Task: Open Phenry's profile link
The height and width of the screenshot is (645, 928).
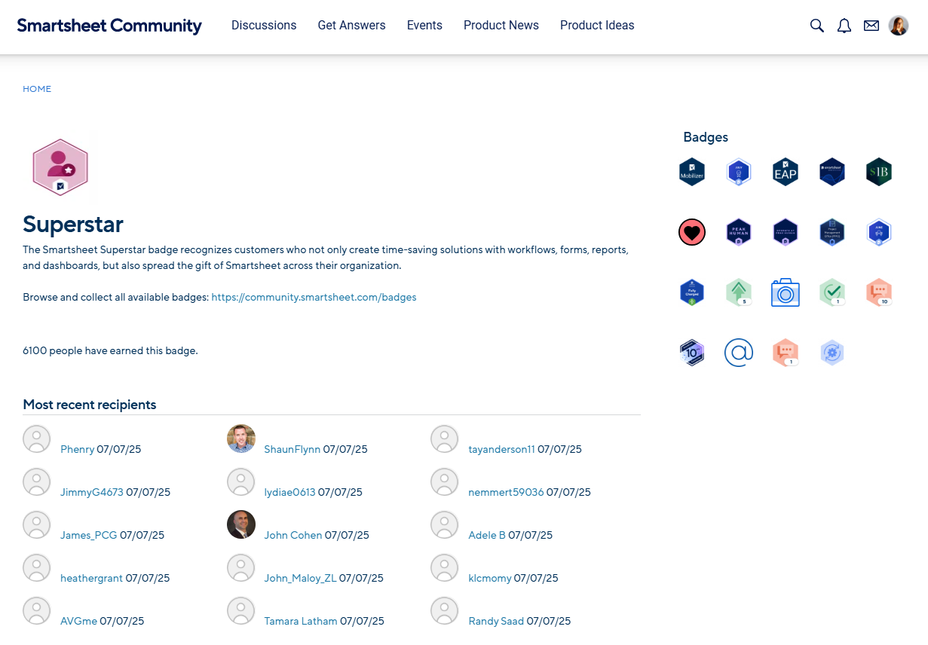Action: [77, 450]
